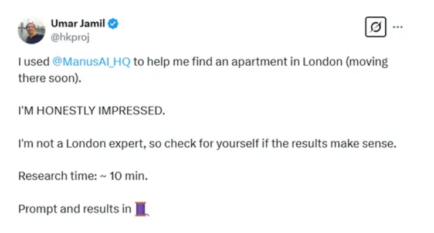Open Umar Jamil's profile picture
This screenshot has width=434, height=233.
coord(32,30)
